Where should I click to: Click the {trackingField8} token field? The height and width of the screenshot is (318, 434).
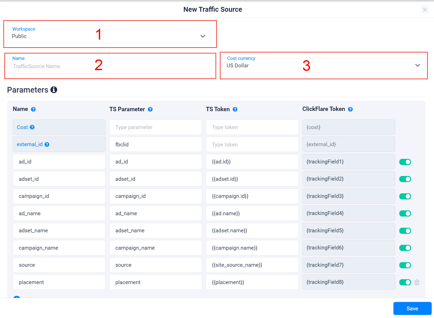tap(349, 282)
